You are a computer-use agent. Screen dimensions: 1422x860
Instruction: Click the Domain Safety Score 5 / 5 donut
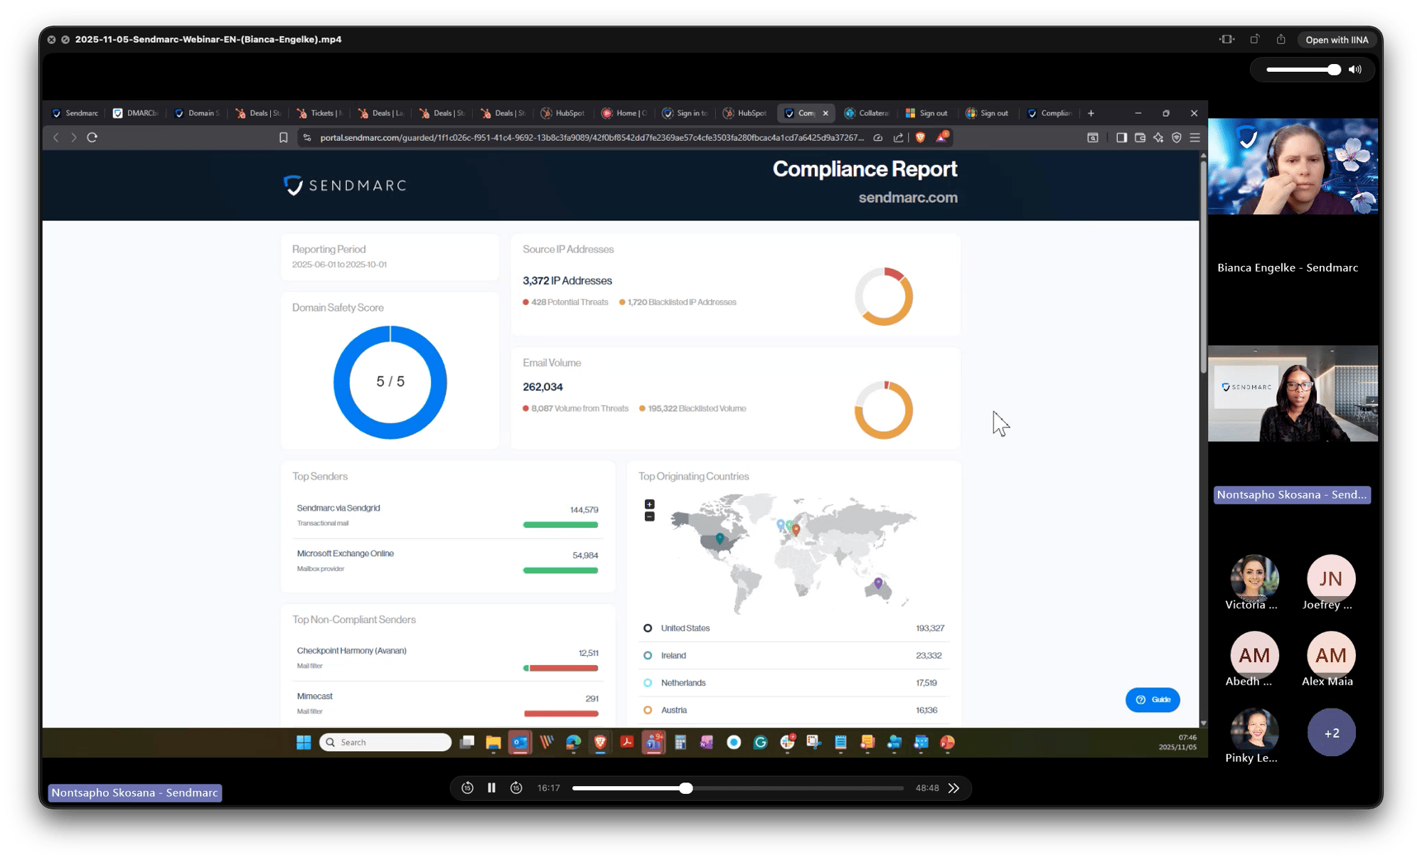[390, 382]
